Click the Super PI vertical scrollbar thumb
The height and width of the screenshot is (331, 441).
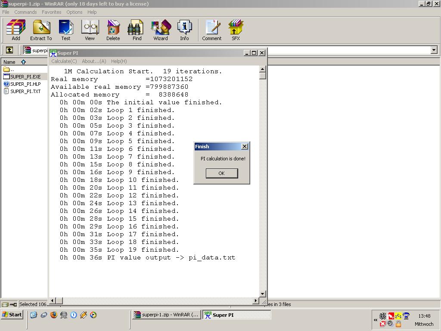(263, 76)
